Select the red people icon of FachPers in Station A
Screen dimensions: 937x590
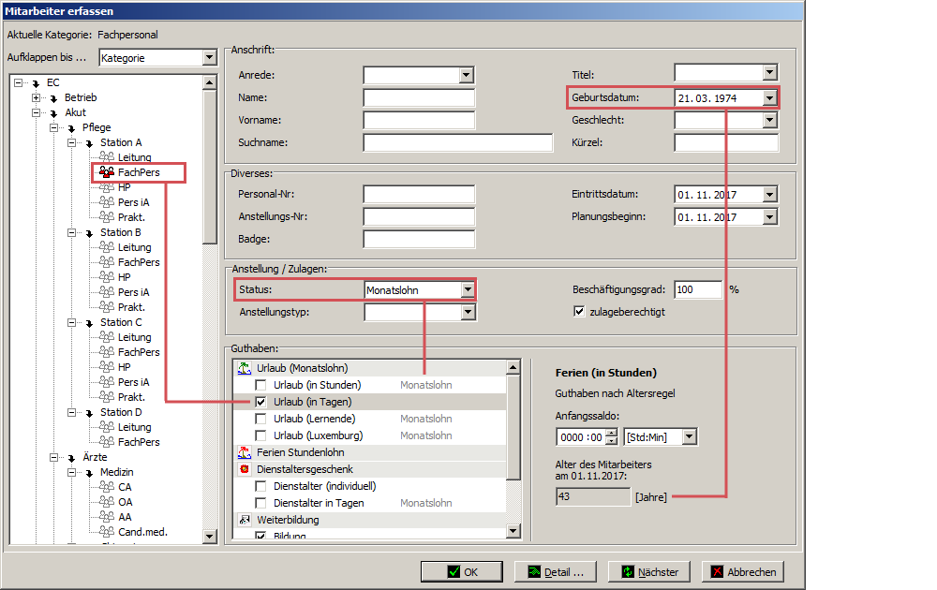tap(107, 172)
